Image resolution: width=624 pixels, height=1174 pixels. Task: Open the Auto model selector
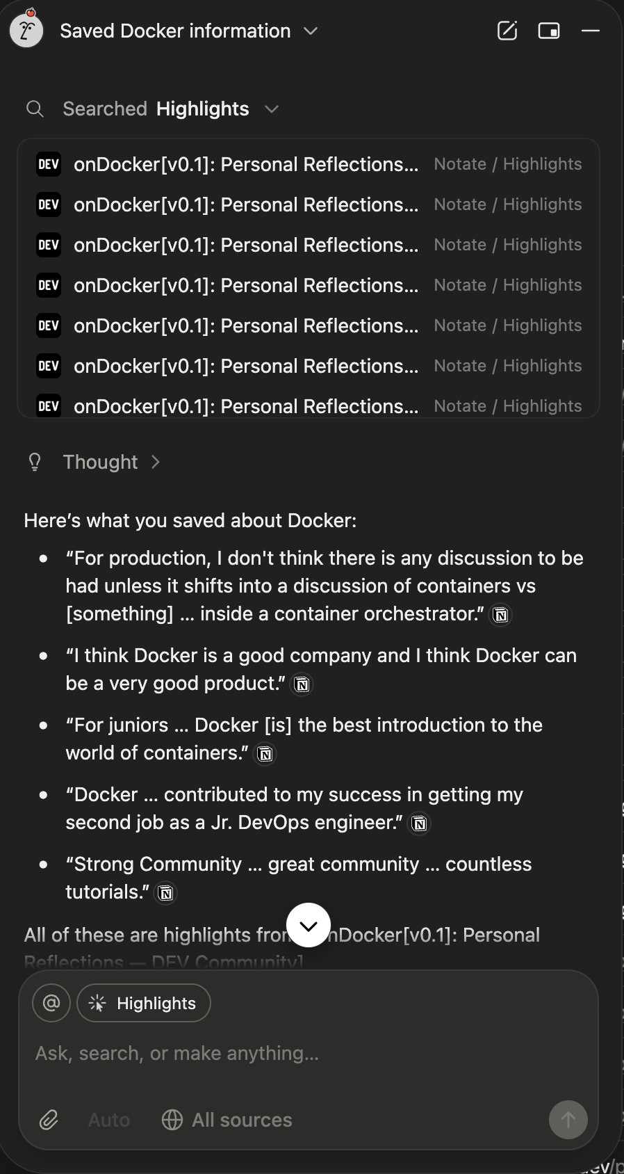coord(109,1120)
